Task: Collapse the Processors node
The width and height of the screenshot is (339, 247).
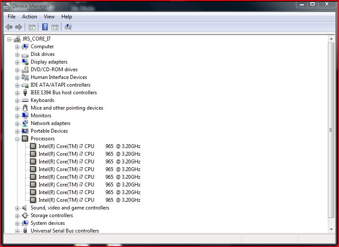Action: pyautogui.click(x=17, y=139)
